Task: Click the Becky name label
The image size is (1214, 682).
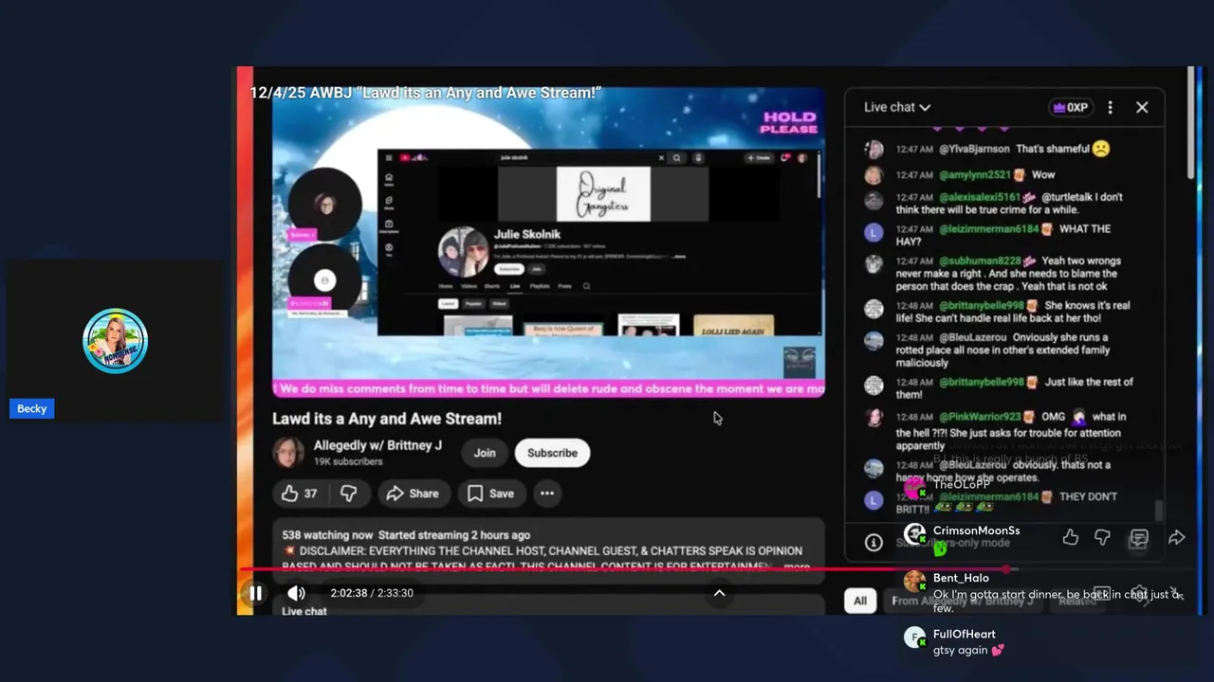Action: coord(31,408)
